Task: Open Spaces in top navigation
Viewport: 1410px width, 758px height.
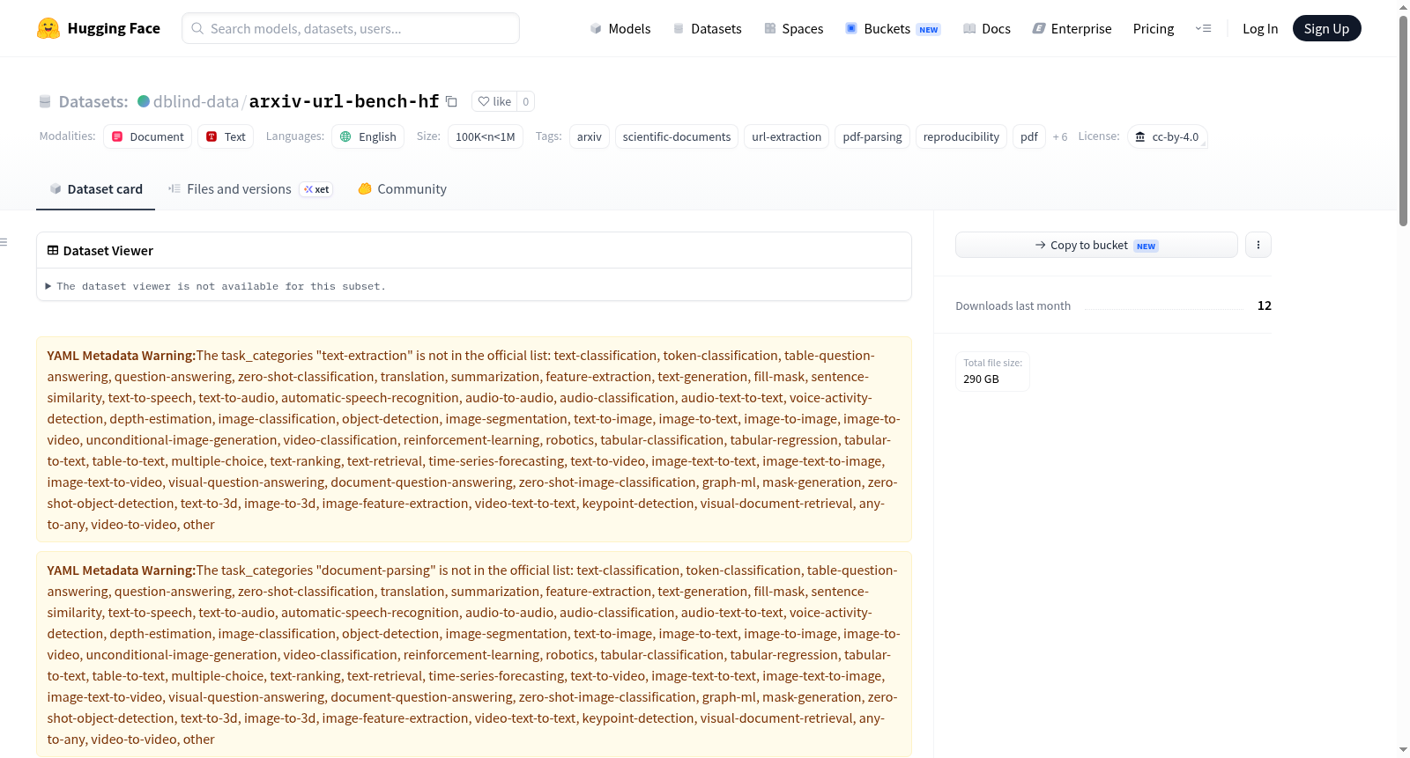Action: pyautogui.click(x=794, y=28)
